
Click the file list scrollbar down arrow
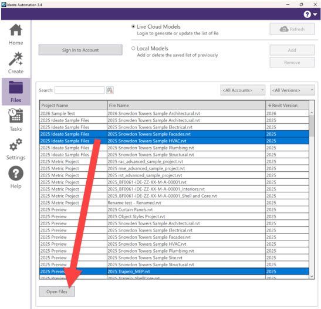click(x=312, y=277)
